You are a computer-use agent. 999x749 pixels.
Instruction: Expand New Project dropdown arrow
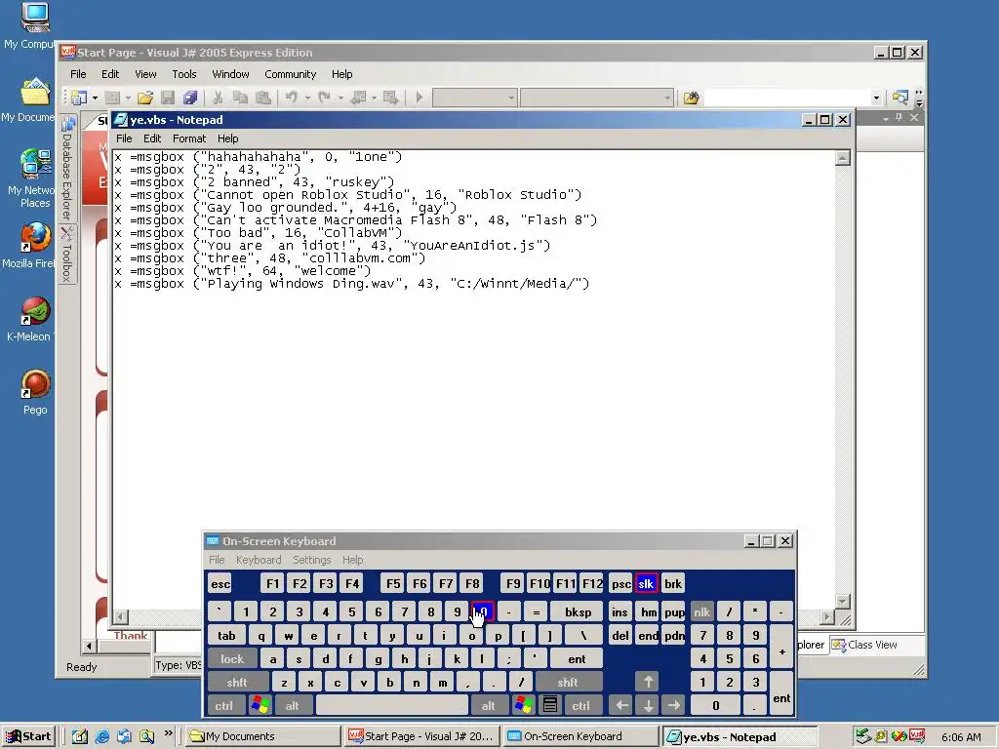point(95,98)
